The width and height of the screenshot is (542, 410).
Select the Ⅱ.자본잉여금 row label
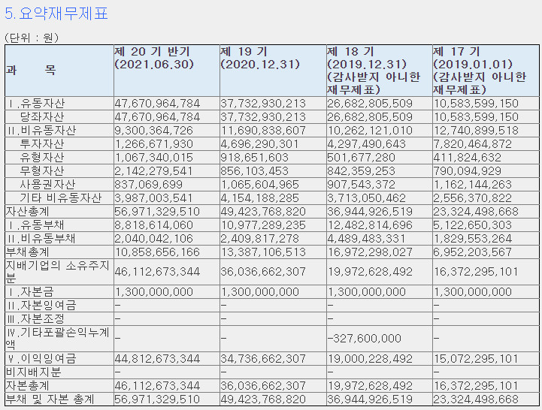tap(41, 306)
